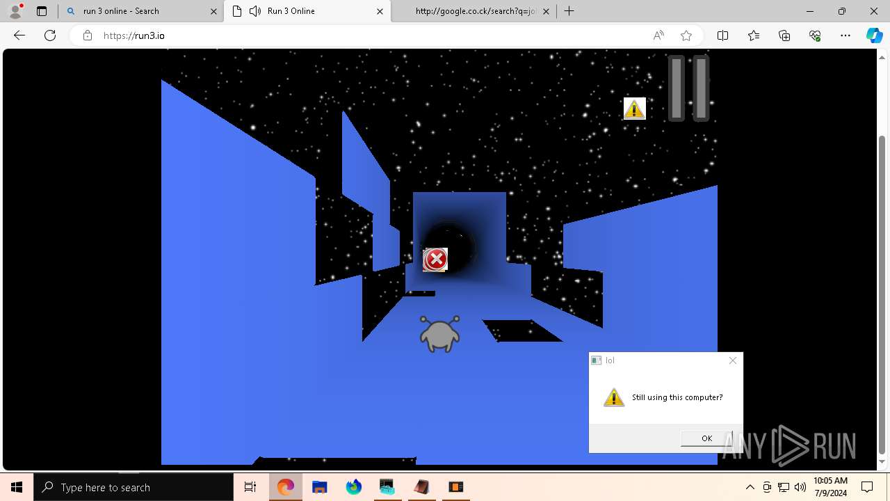
Task: Open Settings and more menu
Action: (x=845, y=35)
